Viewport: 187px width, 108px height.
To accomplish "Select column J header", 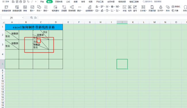I will 122,22.
